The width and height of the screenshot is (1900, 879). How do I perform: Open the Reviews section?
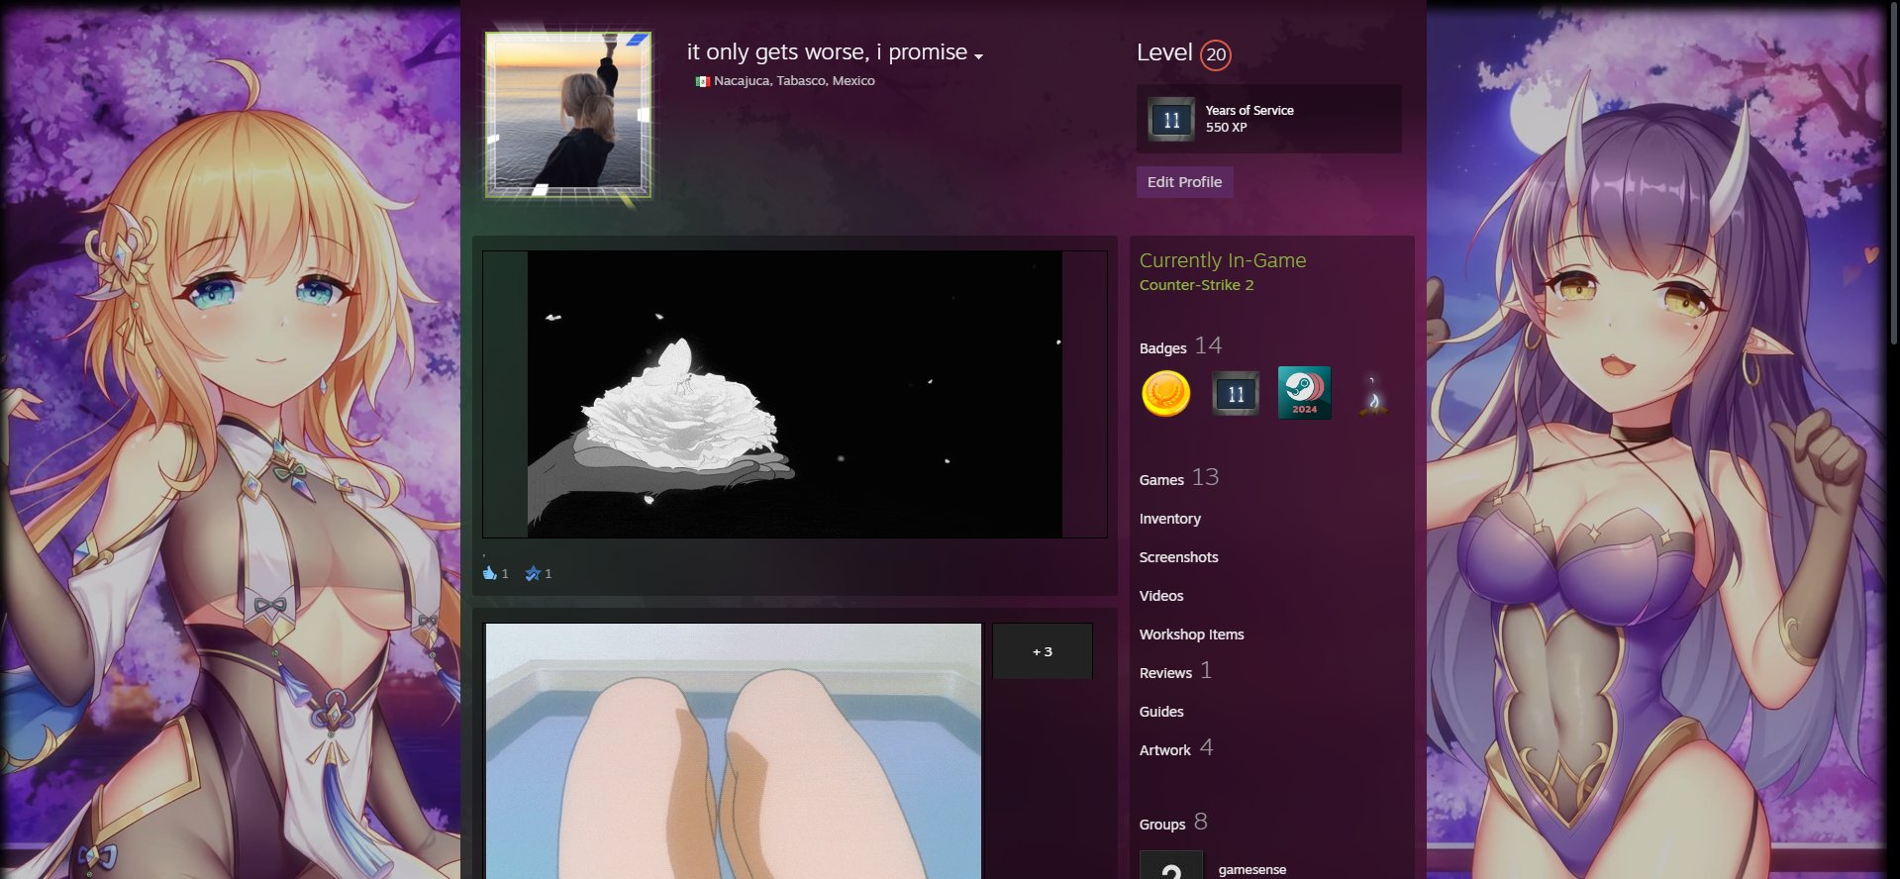[1165, 673]
